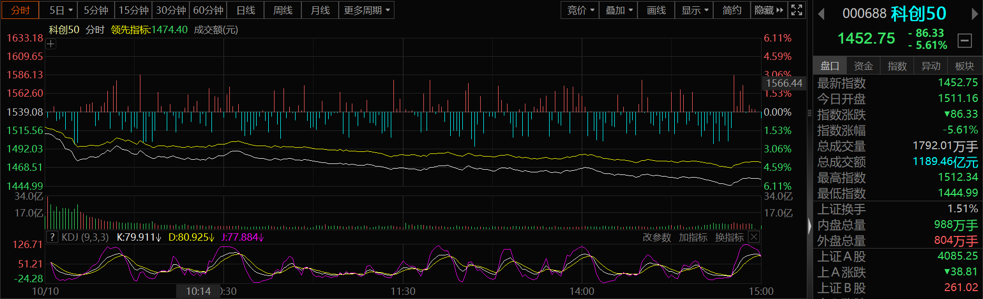This screenshot has width=983, height=299.
Task: Go to previous stock with left arrow
Action: 821,14
